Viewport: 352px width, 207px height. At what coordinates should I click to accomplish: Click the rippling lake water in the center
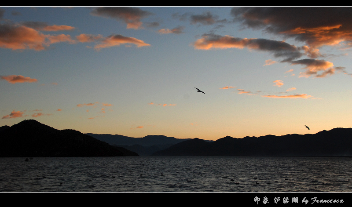[176, 174]
